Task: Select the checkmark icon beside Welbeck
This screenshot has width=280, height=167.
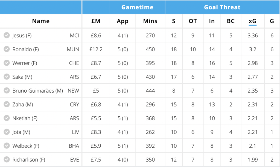Action: [x=7, y=146]
